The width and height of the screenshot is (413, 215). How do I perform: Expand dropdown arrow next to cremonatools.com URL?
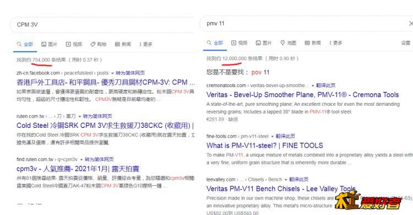(313, 85)
